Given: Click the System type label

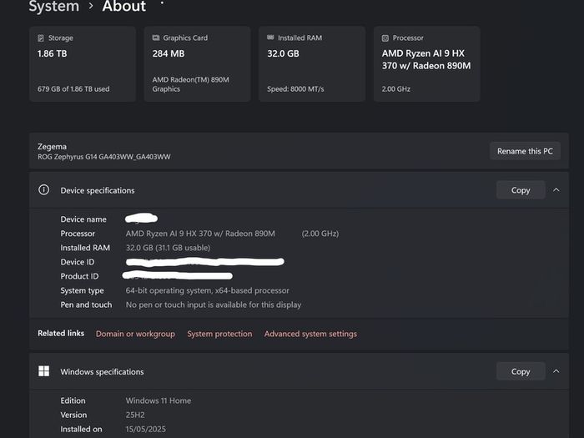Looking at the screenshot, I should coord(83,290).
